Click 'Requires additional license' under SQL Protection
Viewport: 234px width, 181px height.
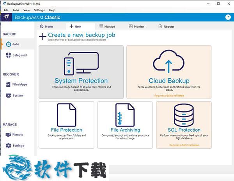tap(184, 145)
